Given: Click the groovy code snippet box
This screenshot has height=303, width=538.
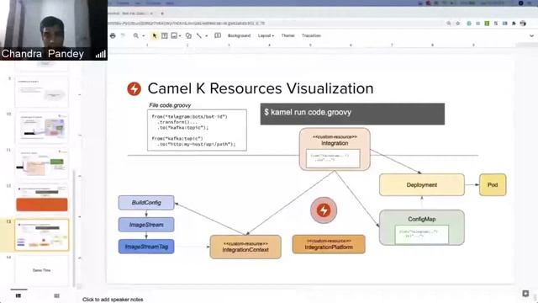Looking at the screenshot, I should click(197, 130).
